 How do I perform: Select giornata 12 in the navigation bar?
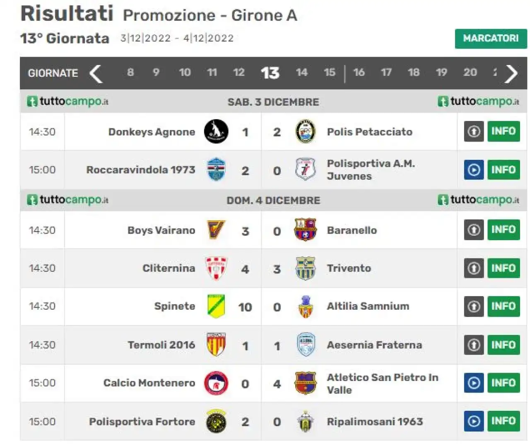pos(238,72)
